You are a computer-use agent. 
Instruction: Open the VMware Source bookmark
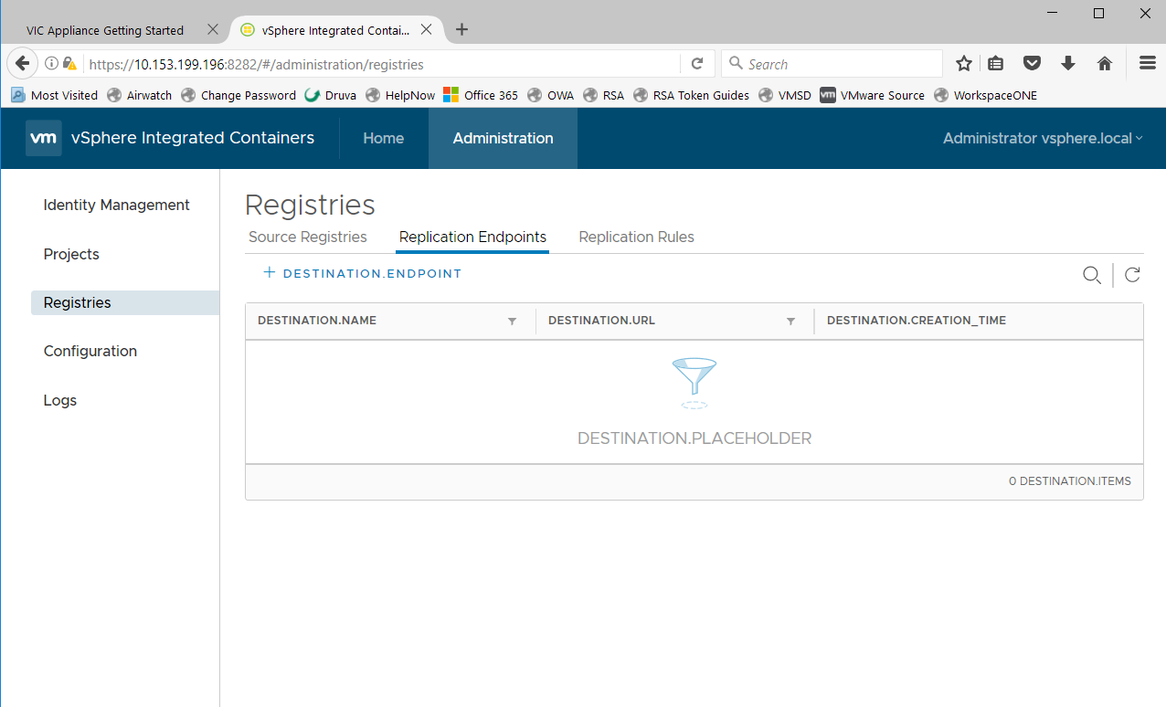[x=872, y=95]
